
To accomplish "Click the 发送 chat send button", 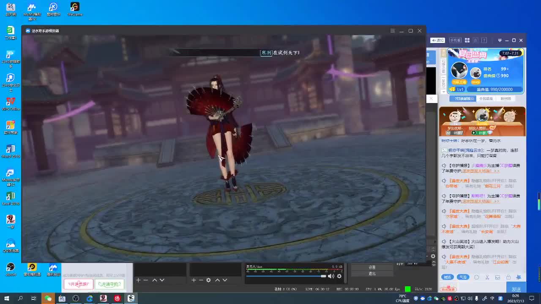I will click(516, 289).
